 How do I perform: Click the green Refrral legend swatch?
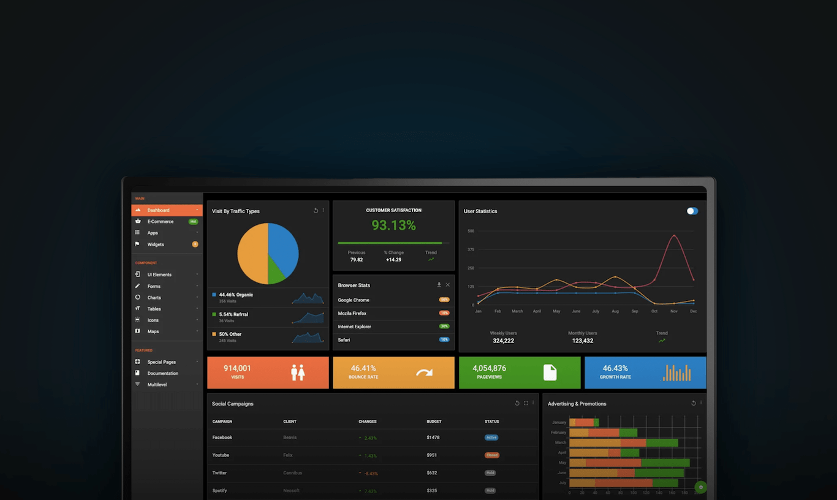click(x=214, y=314)
